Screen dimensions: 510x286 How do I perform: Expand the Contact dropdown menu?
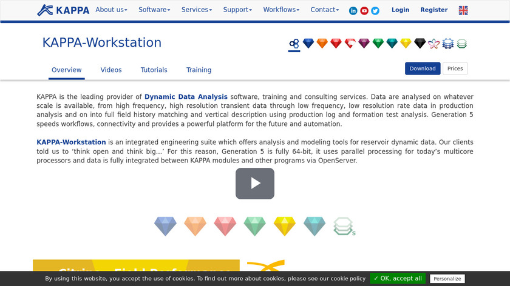[x=325, y=10]
